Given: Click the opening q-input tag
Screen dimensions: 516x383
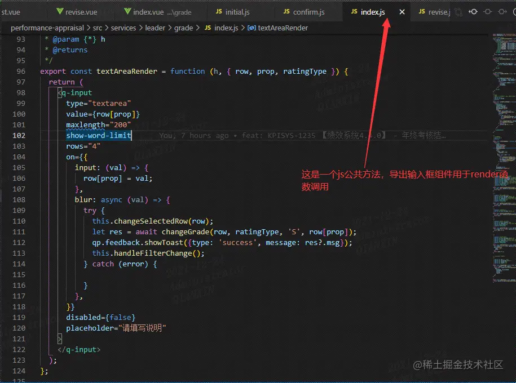Looking at the screenshot, I should 75,93.
